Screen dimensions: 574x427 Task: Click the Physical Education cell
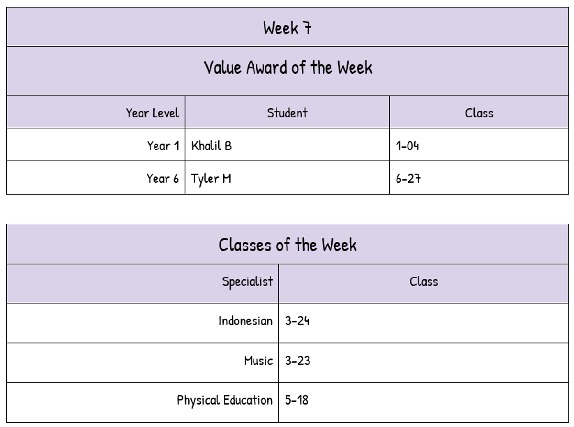[x=224, y=400]
